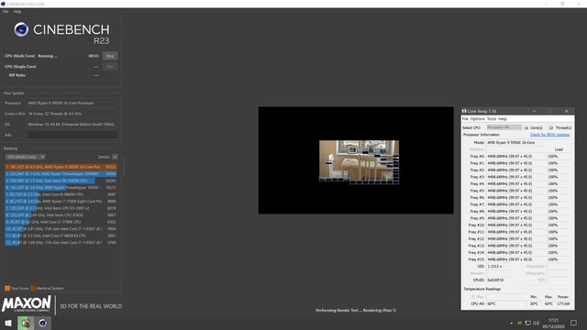Open Core Temp Help menu
Viewport: 587px width, 330px height.
click(503, 118)
